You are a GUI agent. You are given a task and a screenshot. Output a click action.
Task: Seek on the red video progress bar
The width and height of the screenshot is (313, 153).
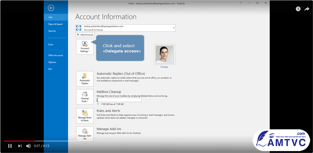pos(19,141)
